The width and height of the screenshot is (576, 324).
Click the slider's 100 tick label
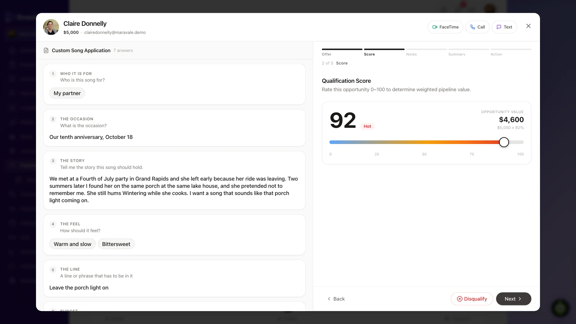click(520, 154)
